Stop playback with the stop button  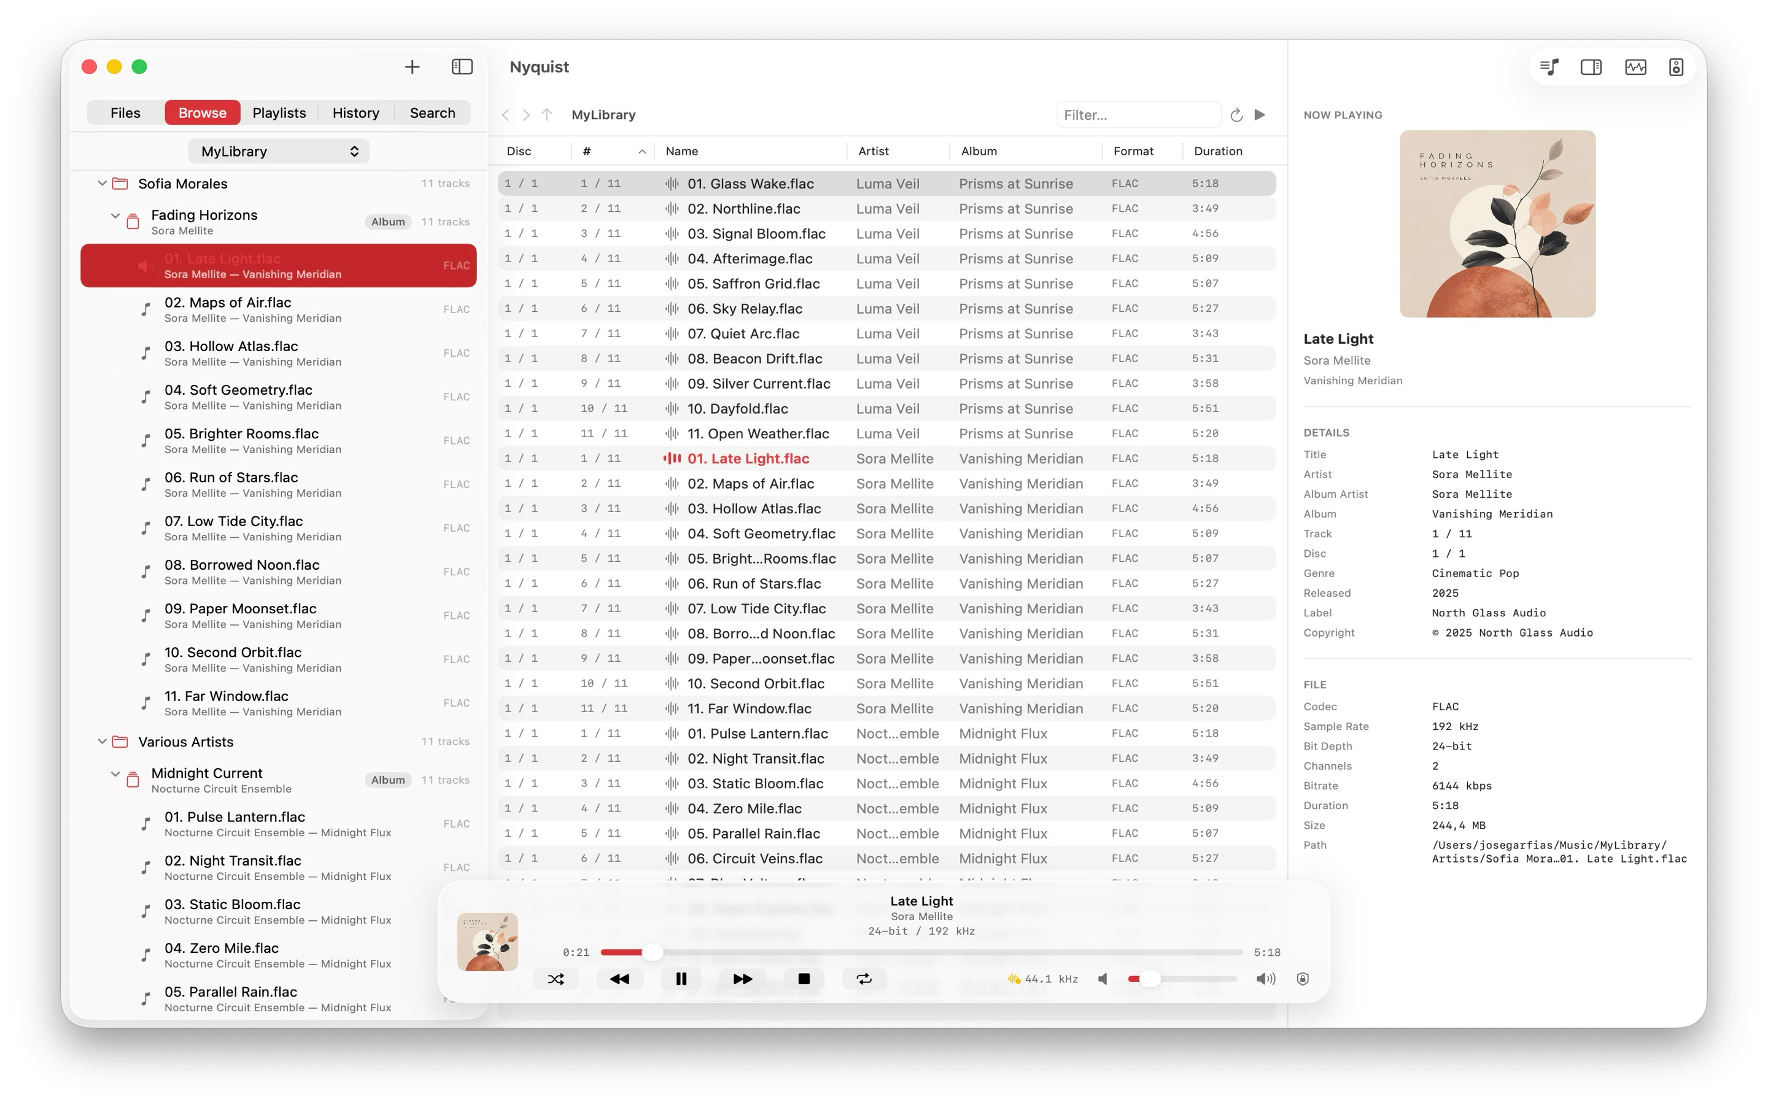pyautogui.click(x=804, y=979)
